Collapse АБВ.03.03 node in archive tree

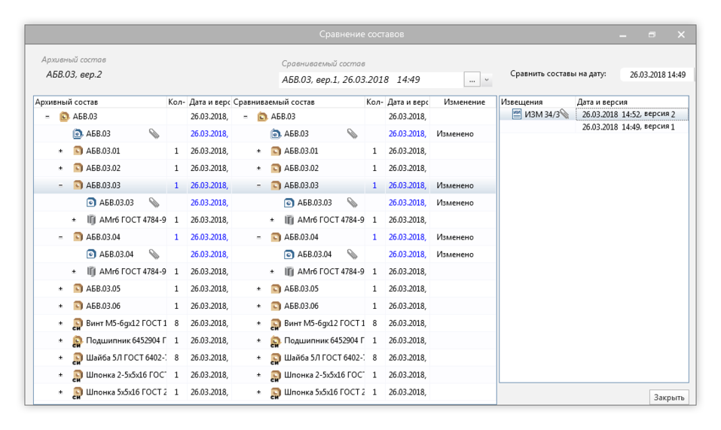(61, 185)
